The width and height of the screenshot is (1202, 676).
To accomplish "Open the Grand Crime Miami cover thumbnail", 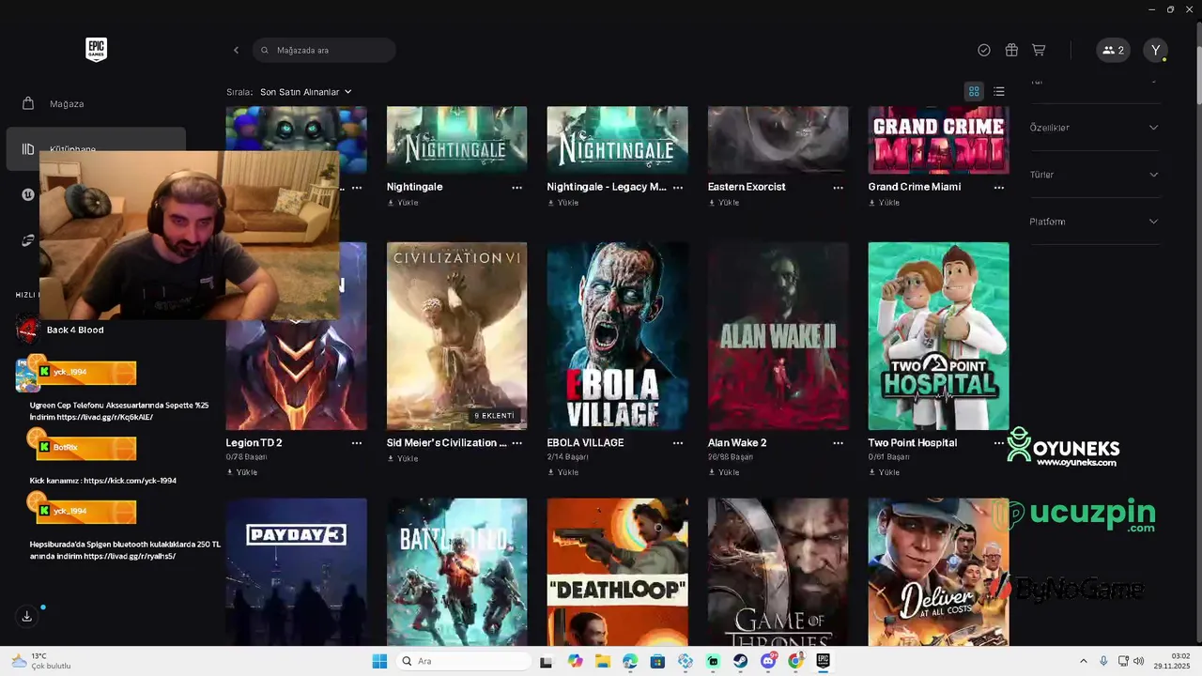I will pyautogui.click(x=938, y=140).
